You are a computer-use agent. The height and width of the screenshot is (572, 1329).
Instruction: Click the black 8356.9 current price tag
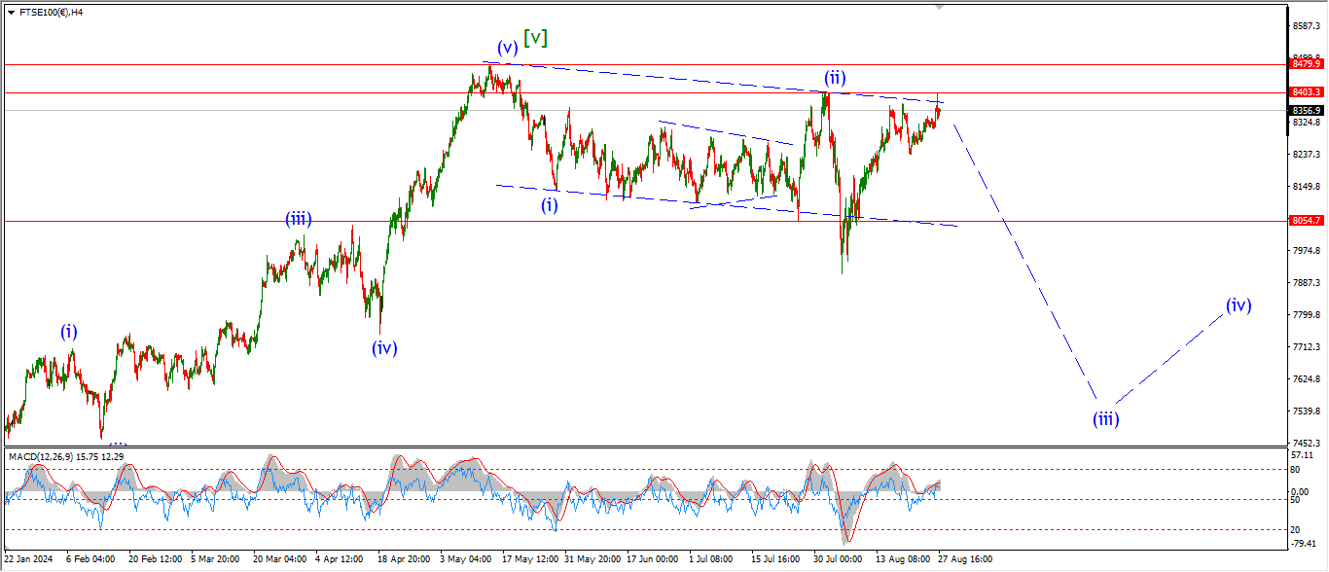click(x=1307, y=111)
